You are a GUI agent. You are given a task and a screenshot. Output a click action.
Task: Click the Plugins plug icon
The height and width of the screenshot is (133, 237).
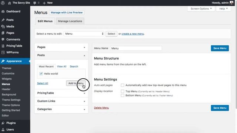(x=3, y=123)
